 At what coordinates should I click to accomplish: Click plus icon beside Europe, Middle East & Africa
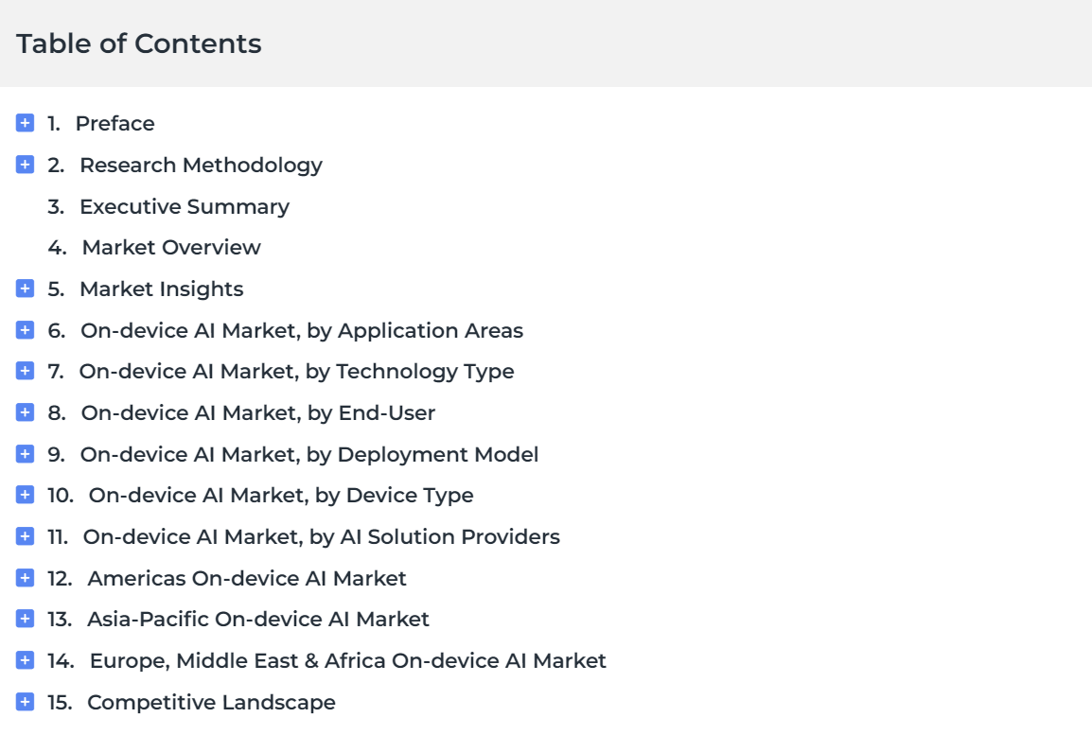26,660
